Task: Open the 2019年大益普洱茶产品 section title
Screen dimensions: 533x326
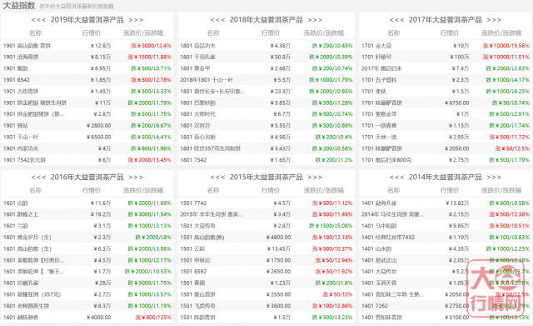Action: pos(87,20)
